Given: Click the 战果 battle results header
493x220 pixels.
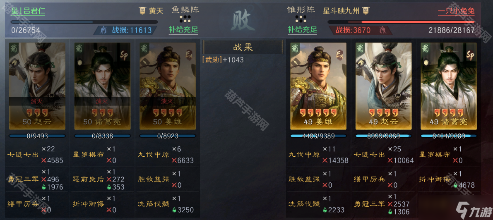Looking at the screenshot, I should pyautogui.click(x=243, y=48).
